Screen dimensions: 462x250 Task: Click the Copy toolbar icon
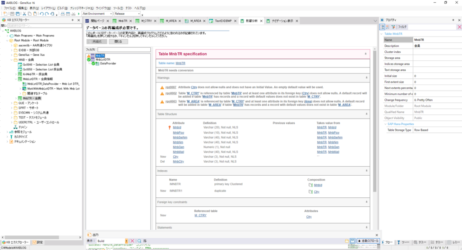click(x=29, y=14)
